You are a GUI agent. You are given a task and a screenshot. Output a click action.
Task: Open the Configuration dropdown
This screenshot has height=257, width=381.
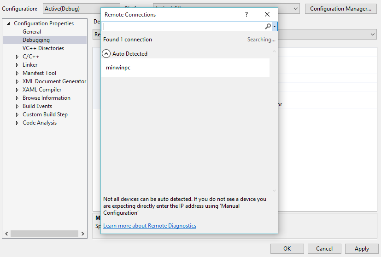point(71,9)
